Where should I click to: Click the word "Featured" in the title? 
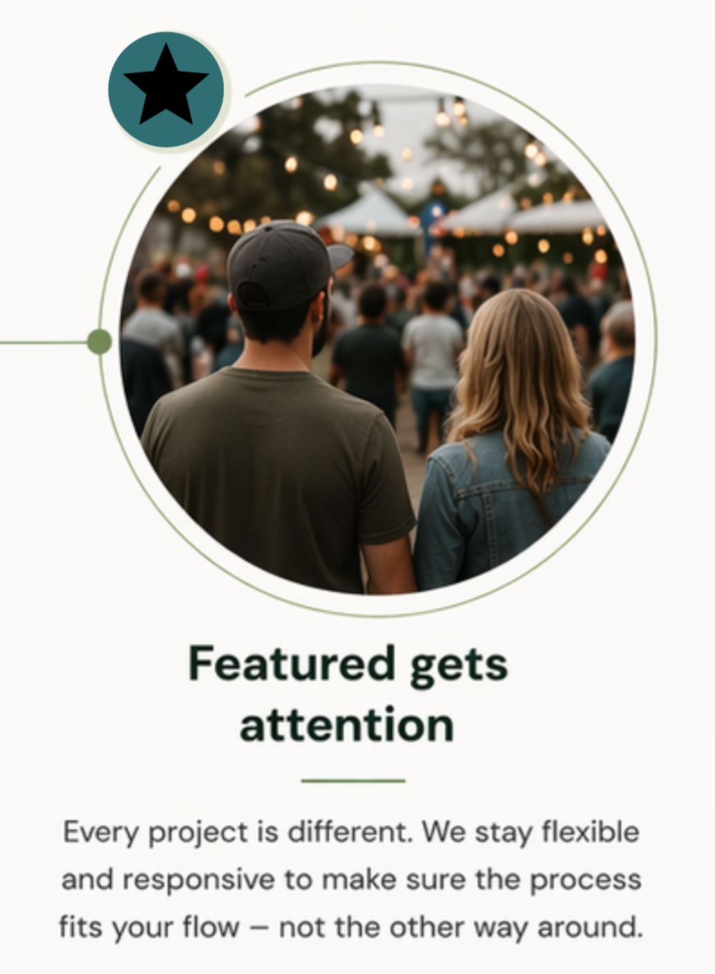pyautogui.click(x=291, y=663)
